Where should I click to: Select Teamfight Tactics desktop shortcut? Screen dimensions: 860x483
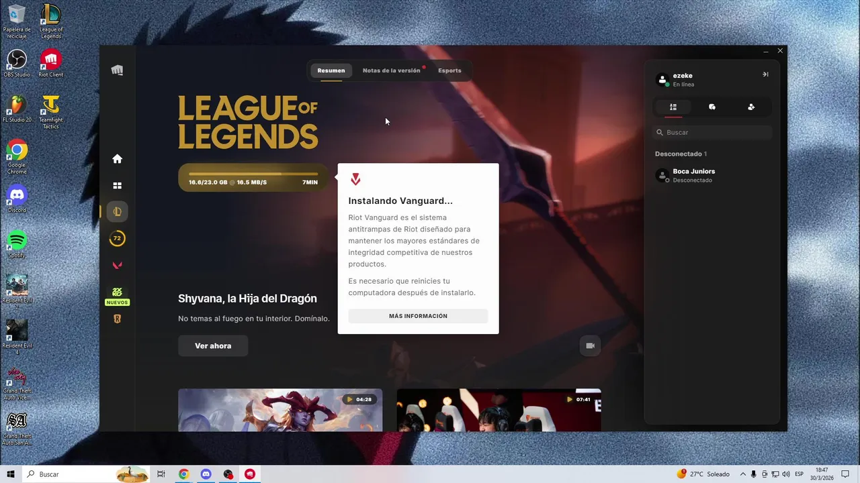(x=51, y=112)
